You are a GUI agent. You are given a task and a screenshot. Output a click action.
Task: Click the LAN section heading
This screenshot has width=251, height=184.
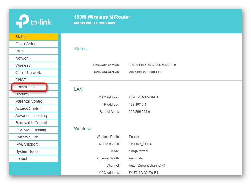[78, 89]
